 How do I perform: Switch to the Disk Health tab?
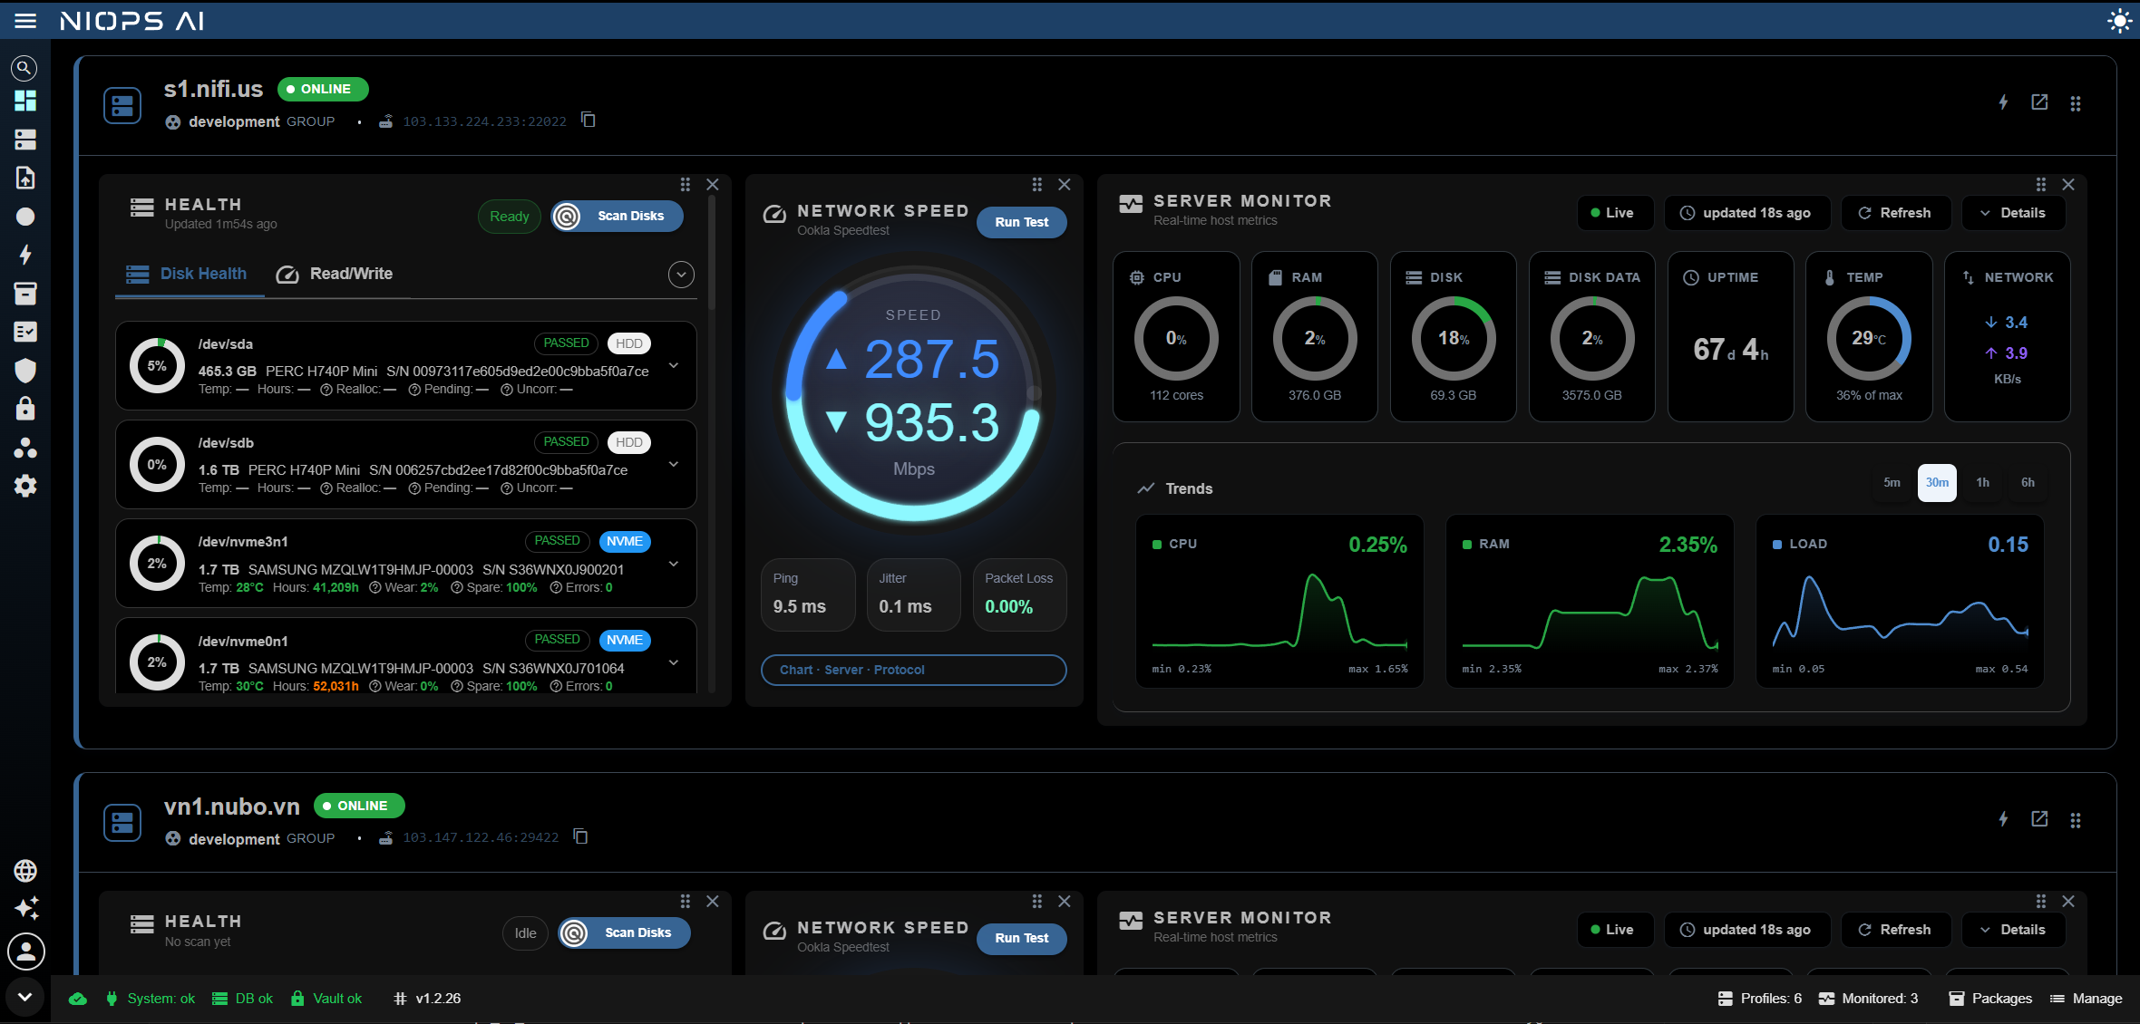[x=188, y=274]
